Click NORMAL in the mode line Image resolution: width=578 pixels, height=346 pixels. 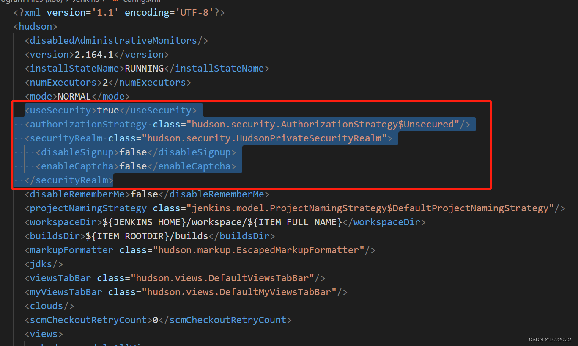click(74, 96)
